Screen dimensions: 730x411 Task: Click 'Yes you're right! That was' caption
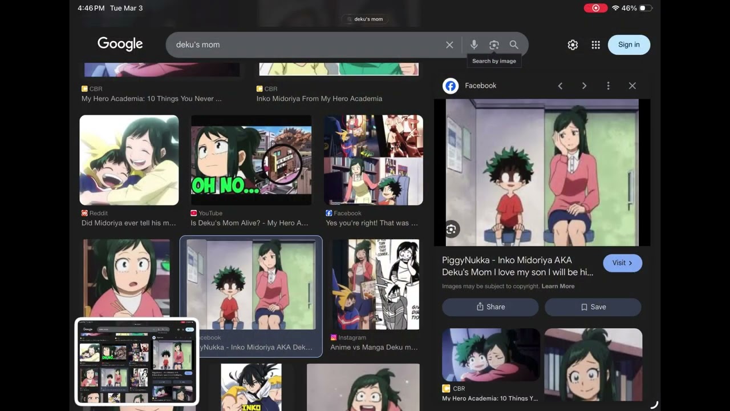click(372, 223)
